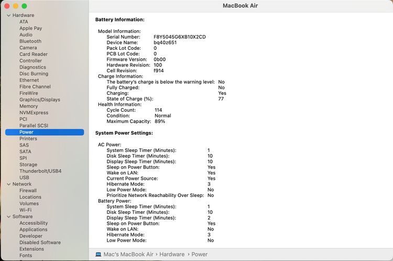Image resolution: width=393 pixels, height=261 pixels.
Task: Click the Current Power Source label
Action: coord(132,179)
